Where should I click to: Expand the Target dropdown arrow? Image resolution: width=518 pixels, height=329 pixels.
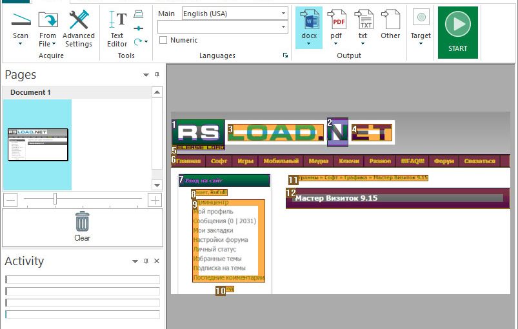click(x=421, y=44)
